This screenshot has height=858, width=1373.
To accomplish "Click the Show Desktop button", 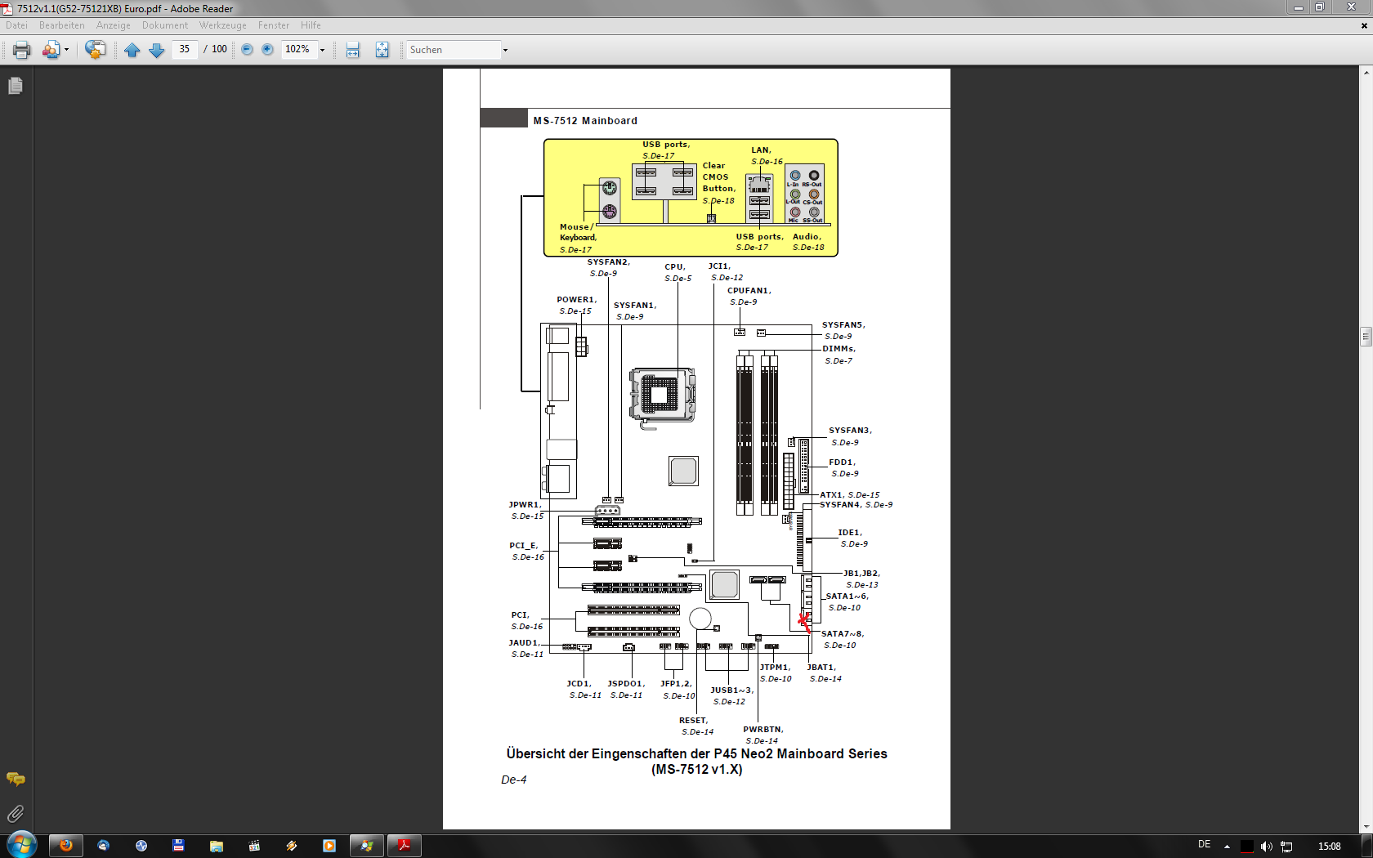I will point(1366,846).
